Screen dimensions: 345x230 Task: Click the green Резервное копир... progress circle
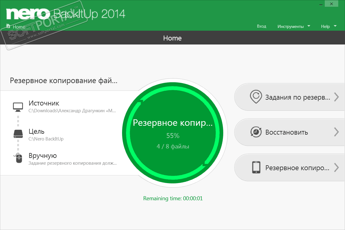click(173, 133)
